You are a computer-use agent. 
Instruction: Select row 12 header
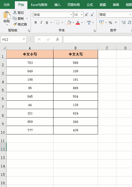(3, 147)
